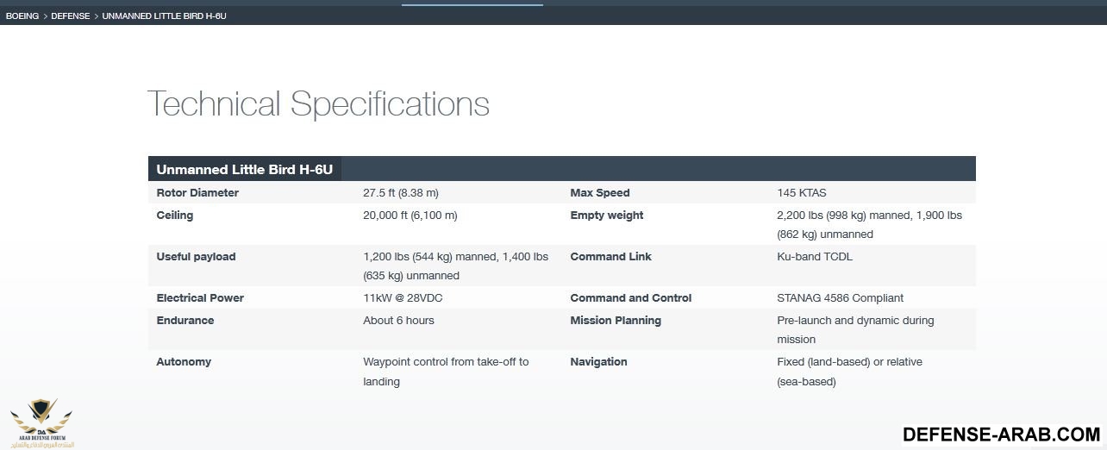The height and width of the screenshot is (450, 1107).
Task: Click the Empty weight label
Action: coord(607,216)
